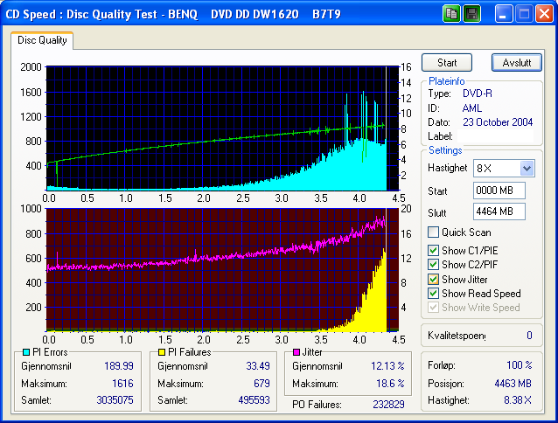Toggle the Show Jitter checkbox

click(433, 279)
